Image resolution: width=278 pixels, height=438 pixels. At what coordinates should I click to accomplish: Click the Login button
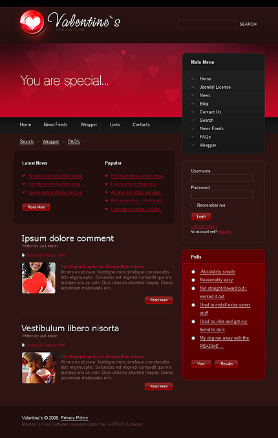[201, 216]
